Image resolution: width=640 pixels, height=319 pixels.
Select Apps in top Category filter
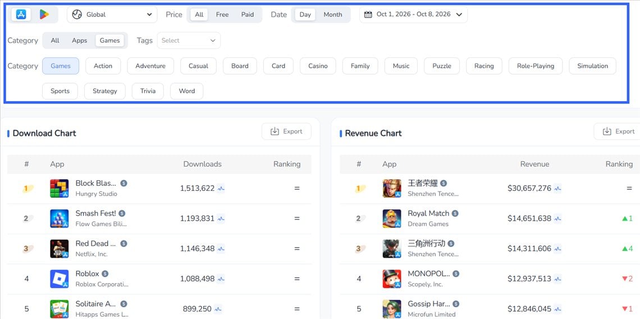pos(80,40)
